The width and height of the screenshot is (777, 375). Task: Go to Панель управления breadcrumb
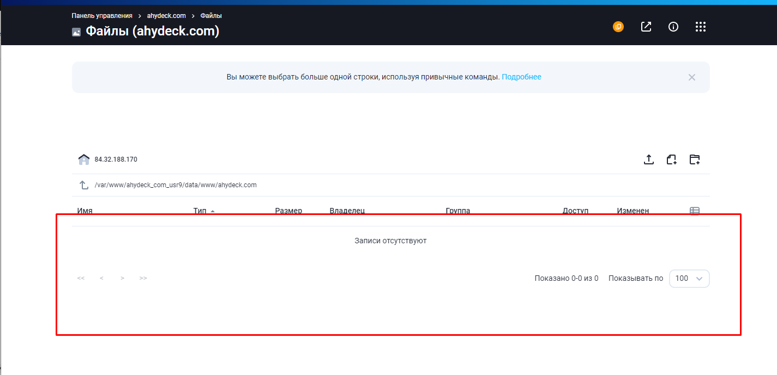[102, 16]
